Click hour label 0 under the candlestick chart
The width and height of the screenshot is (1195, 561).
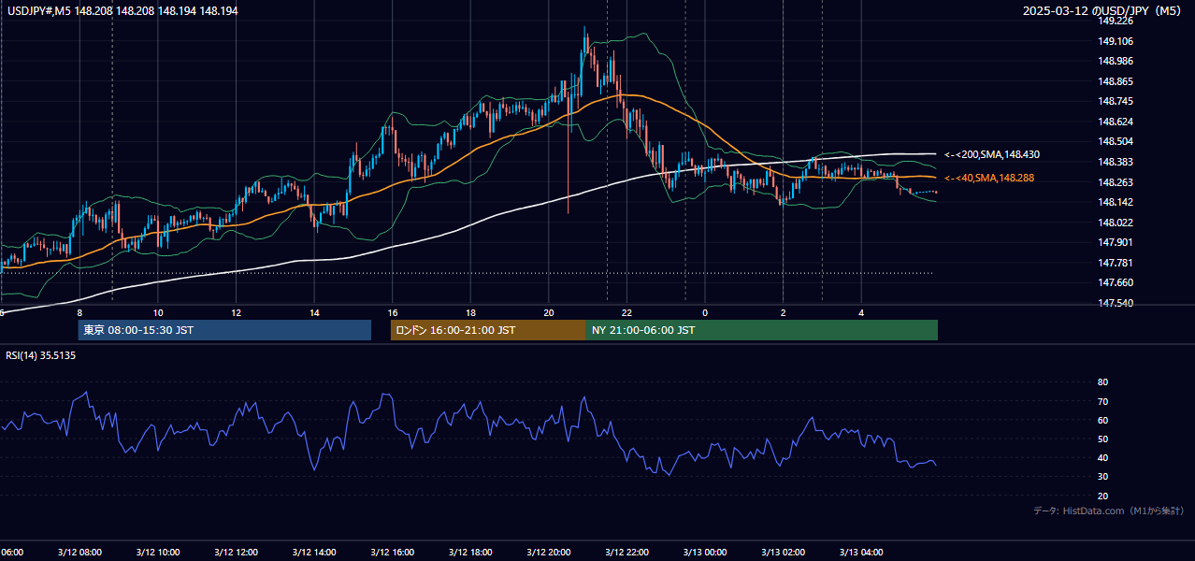pos(705,312)
